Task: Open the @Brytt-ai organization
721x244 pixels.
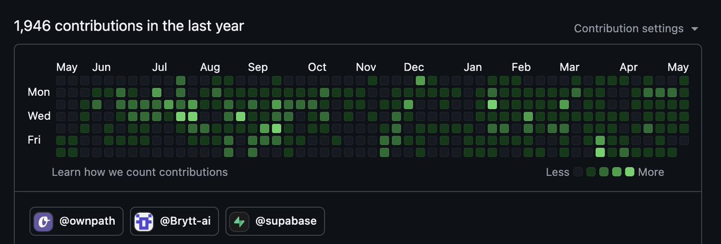Action: 174,222
